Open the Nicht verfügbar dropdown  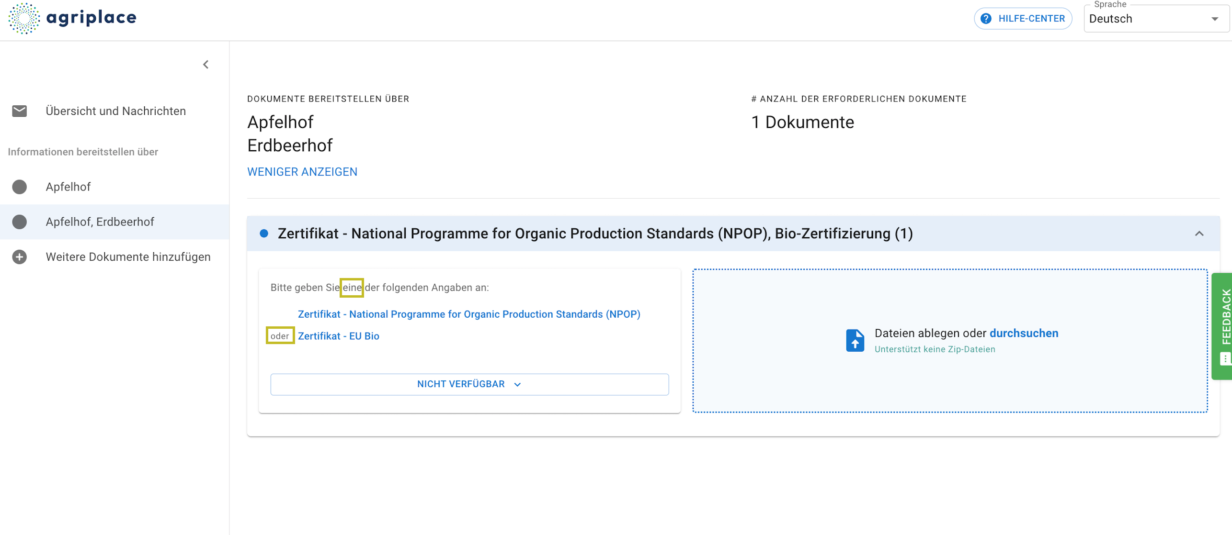tap(469, 385)
